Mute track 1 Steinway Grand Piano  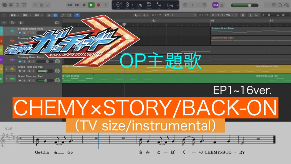pyautogui.click(x=20, y=33)
